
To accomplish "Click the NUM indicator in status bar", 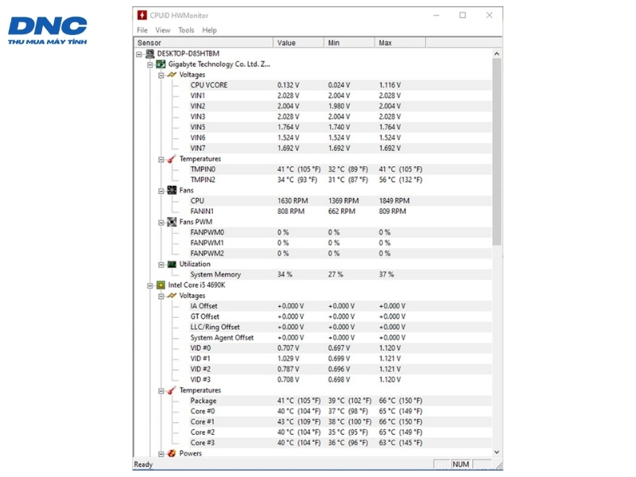I will click(461, 464).
